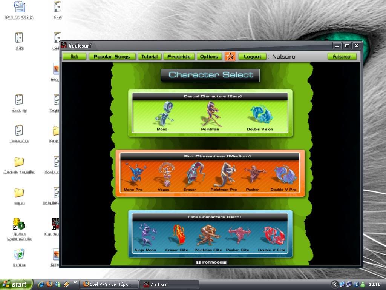Viewport: 386px width, 290px height.
Task: Click the Natsuiro username label
Action: (283, 57)
